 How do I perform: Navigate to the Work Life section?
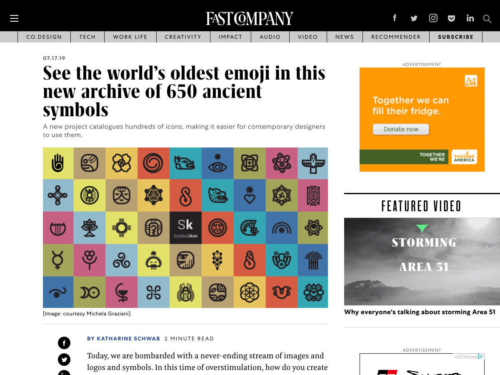coord(130,37)
